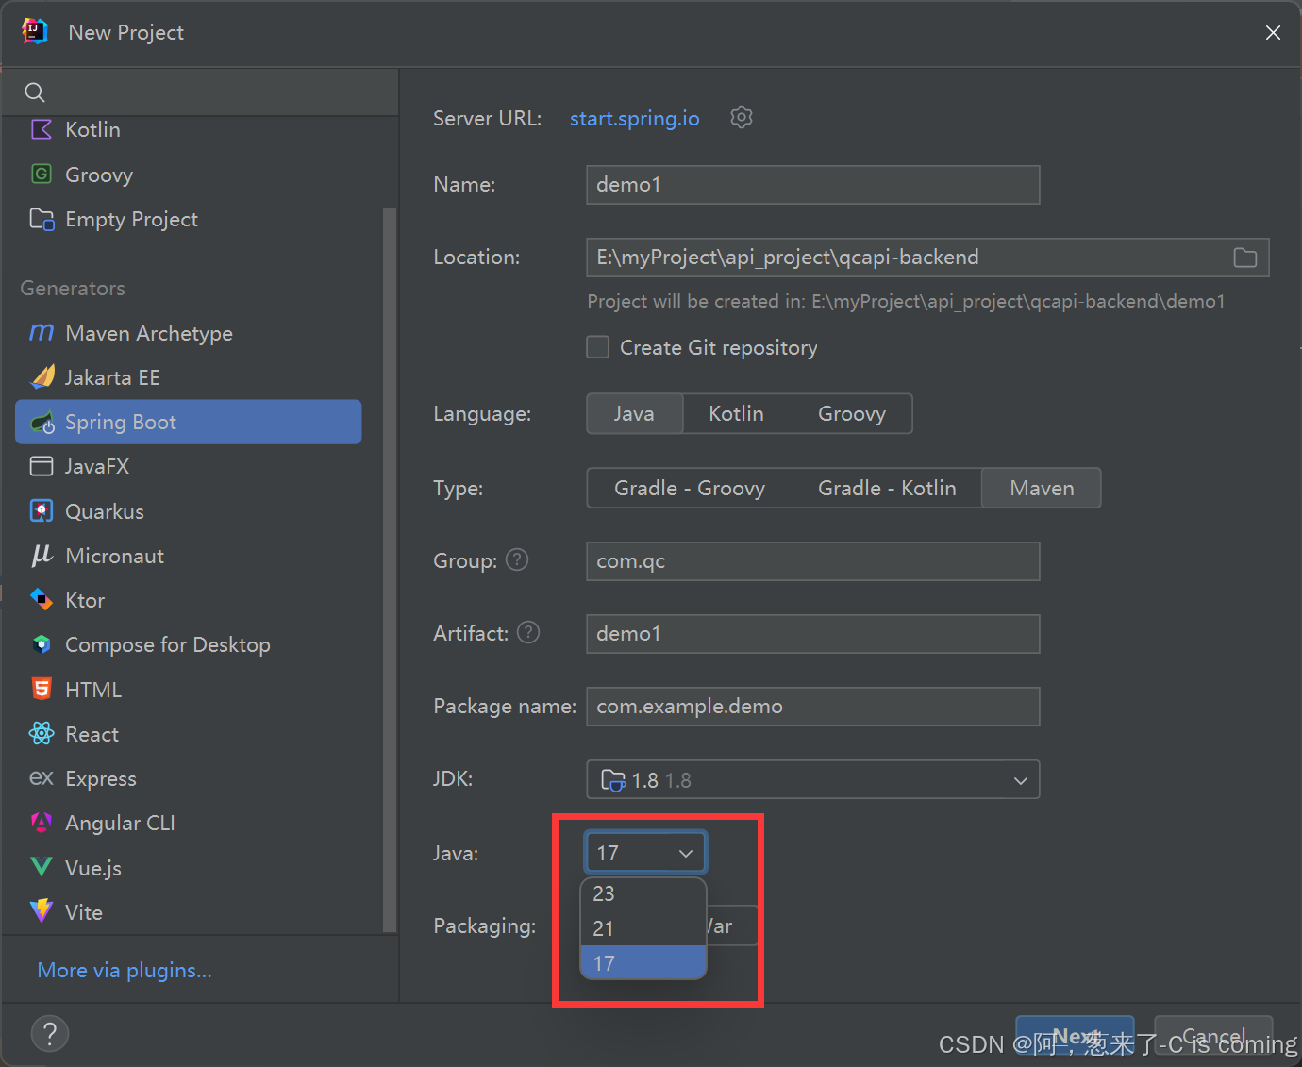1302x1067 pixels.
Task: Click the IntelliJ IDEA logo icon
Action: point(35,31)
